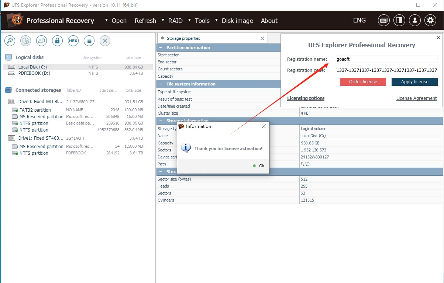
Task: Click the greyed disk analysis pie icon
Action: pyautogui.click(x=25, y=41)
